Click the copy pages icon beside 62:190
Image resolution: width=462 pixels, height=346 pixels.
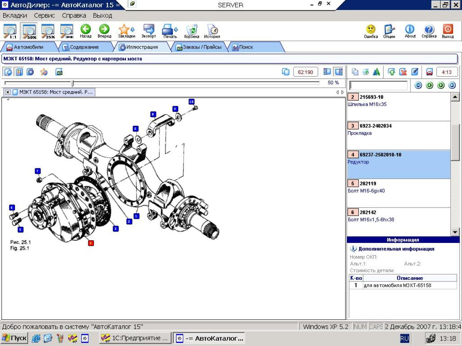coord(286,72)
